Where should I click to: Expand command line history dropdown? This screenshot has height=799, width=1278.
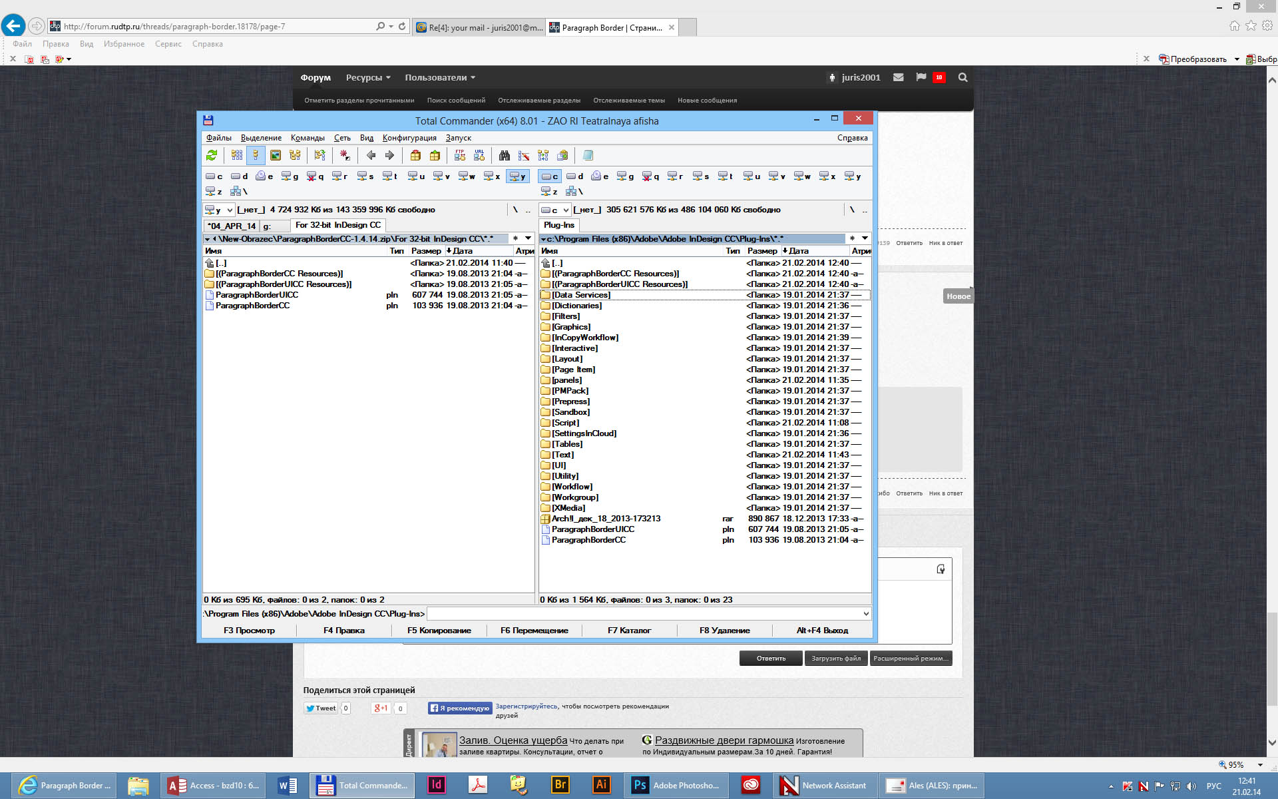(x=865, y=614)
